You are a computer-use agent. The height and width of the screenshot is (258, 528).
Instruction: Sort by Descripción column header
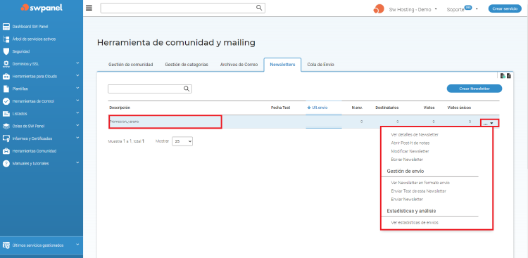pos(120,108)
